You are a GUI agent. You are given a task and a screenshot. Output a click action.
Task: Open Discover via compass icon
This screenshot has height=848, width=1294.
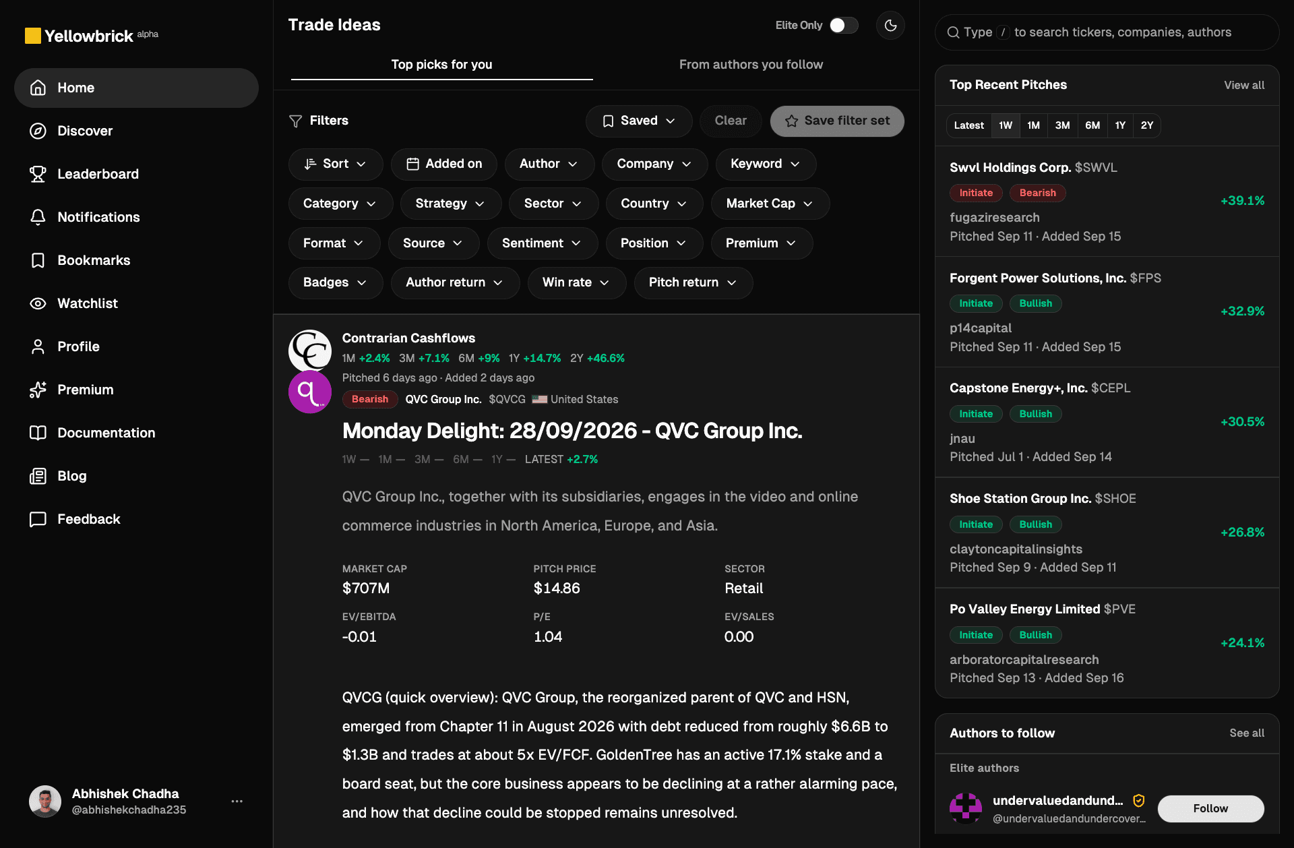pyautogui.click(x=38, y=131)
